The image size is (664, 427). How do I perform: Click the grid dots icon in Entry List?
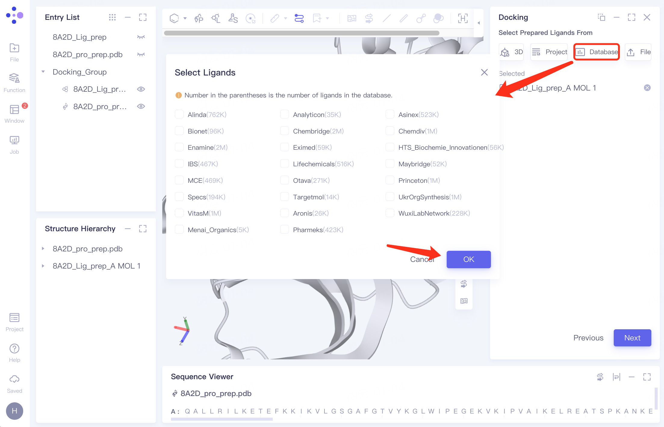[x=112, y=17]
